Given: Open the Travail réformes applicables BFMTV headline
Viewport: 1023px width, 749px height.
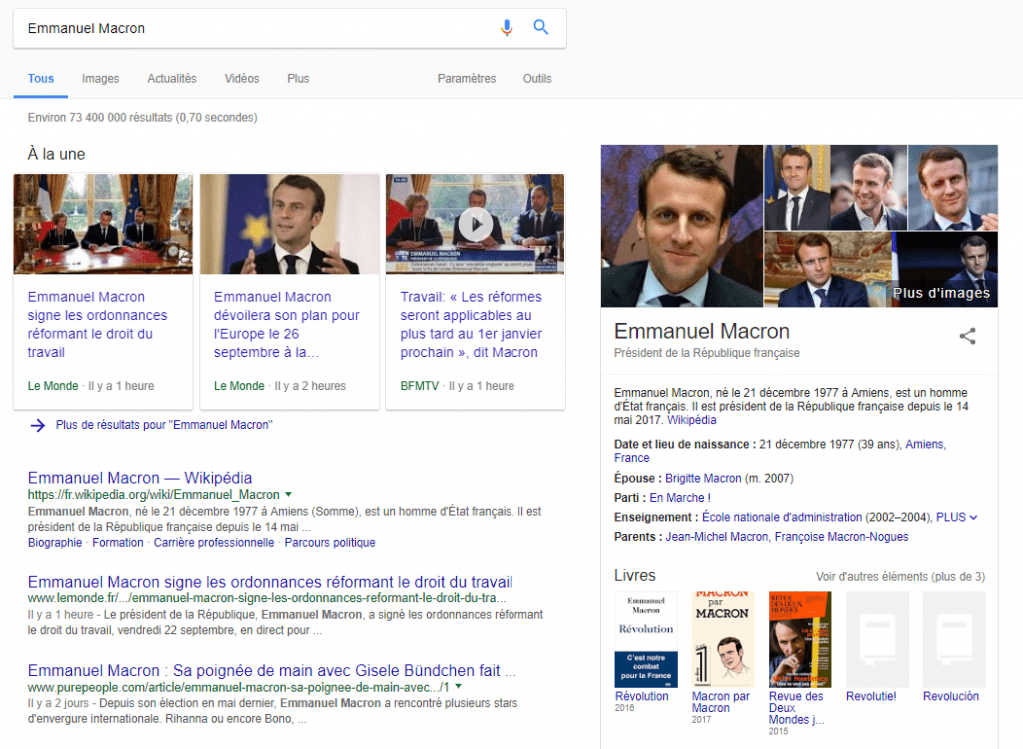Looking at the screenshot, I should (x=472, y=325).
